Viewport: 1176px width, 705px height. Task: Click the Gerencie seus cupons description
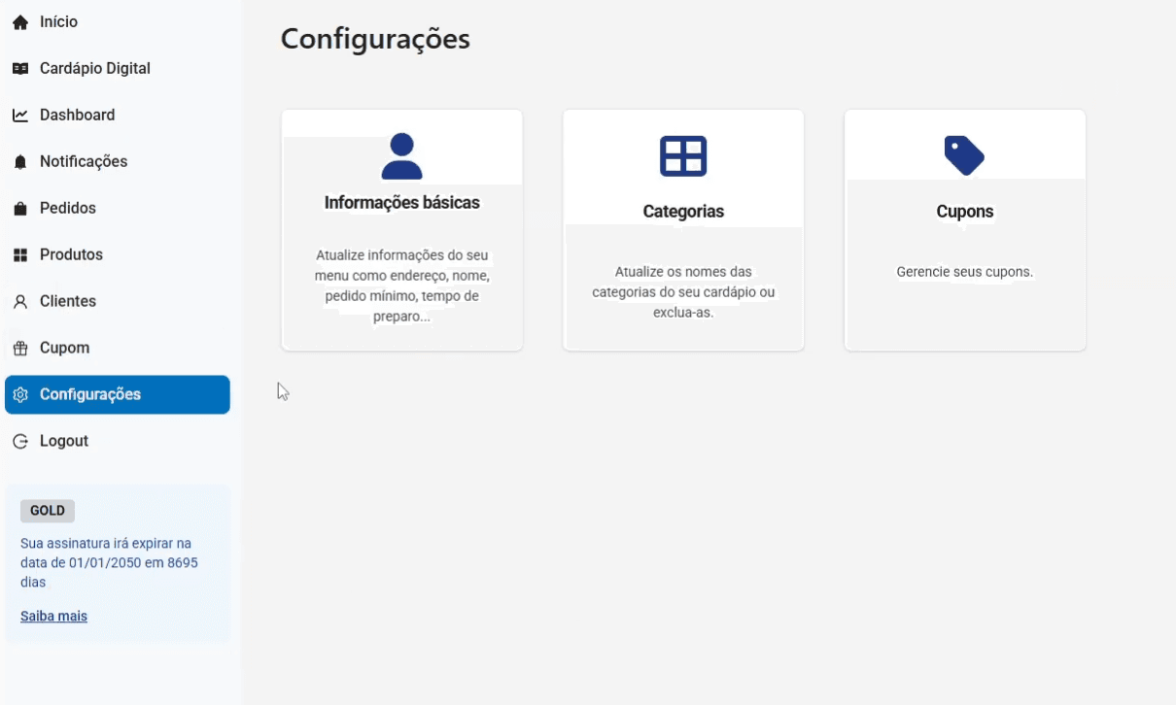pos(964,272)
